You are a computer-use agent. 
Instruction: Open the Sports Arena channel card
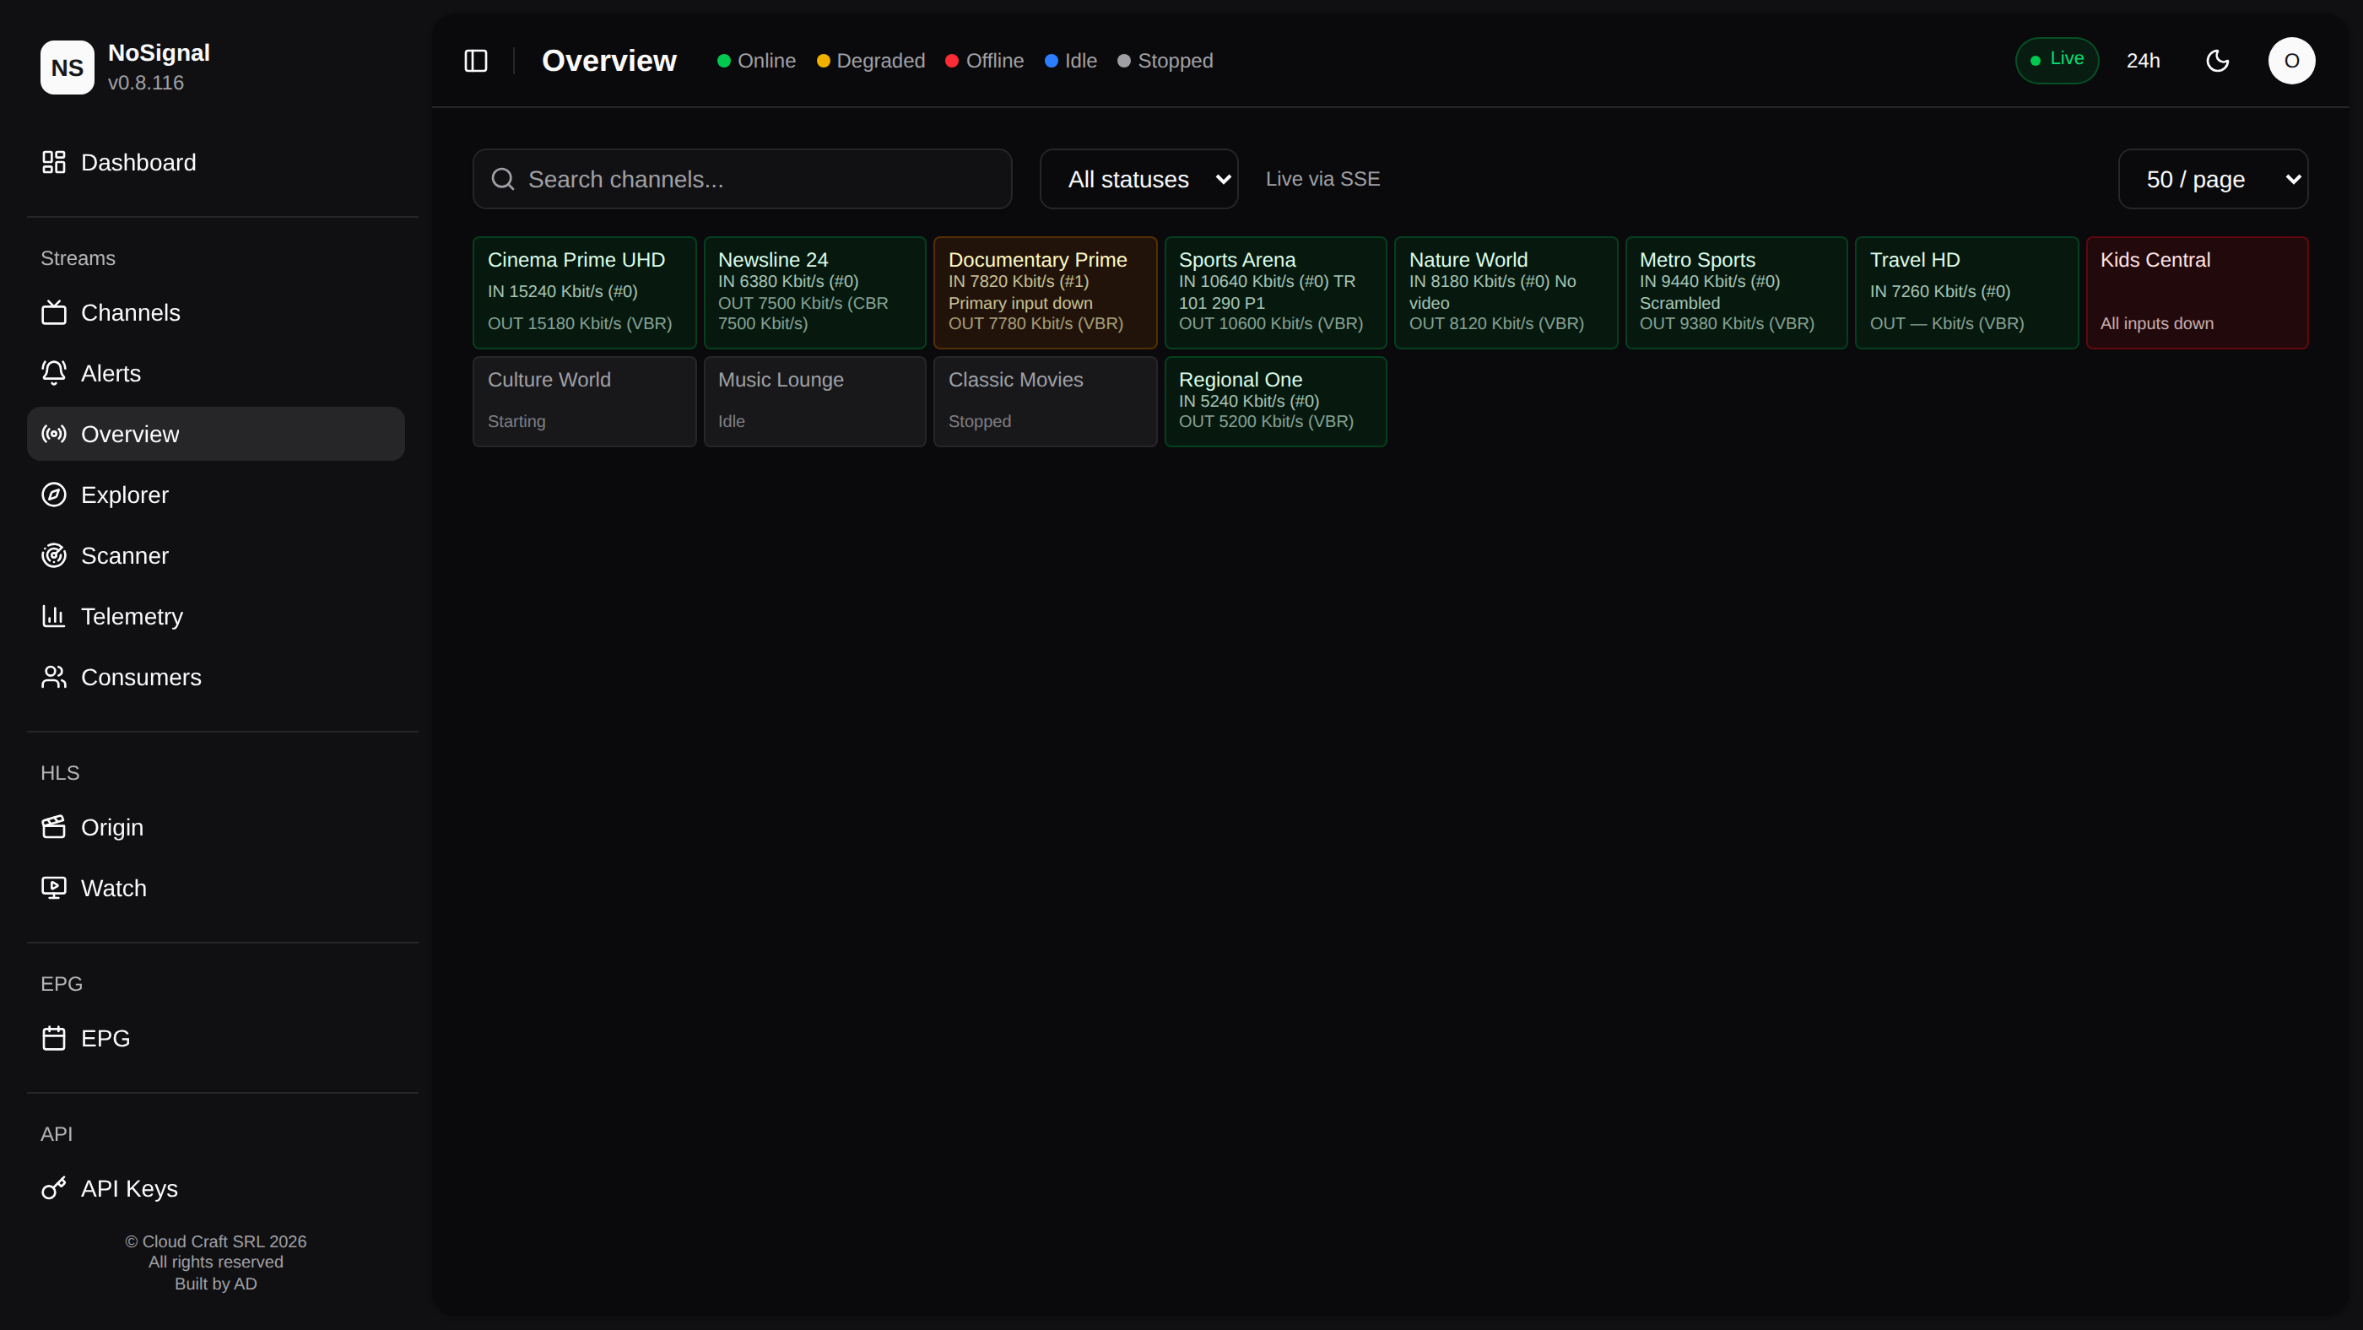coord(1275,293)
